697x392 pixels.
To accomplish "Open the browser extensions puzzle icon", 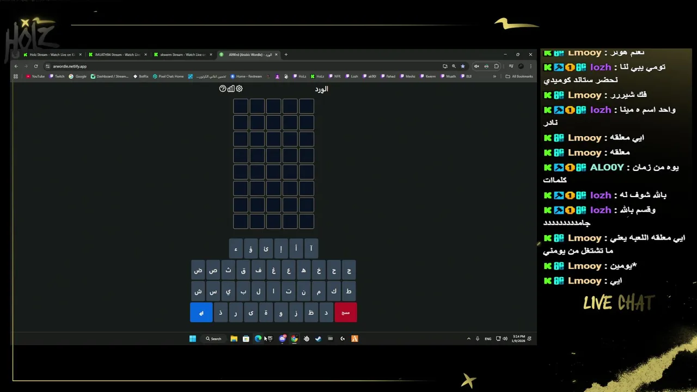I will click(496, 66).
